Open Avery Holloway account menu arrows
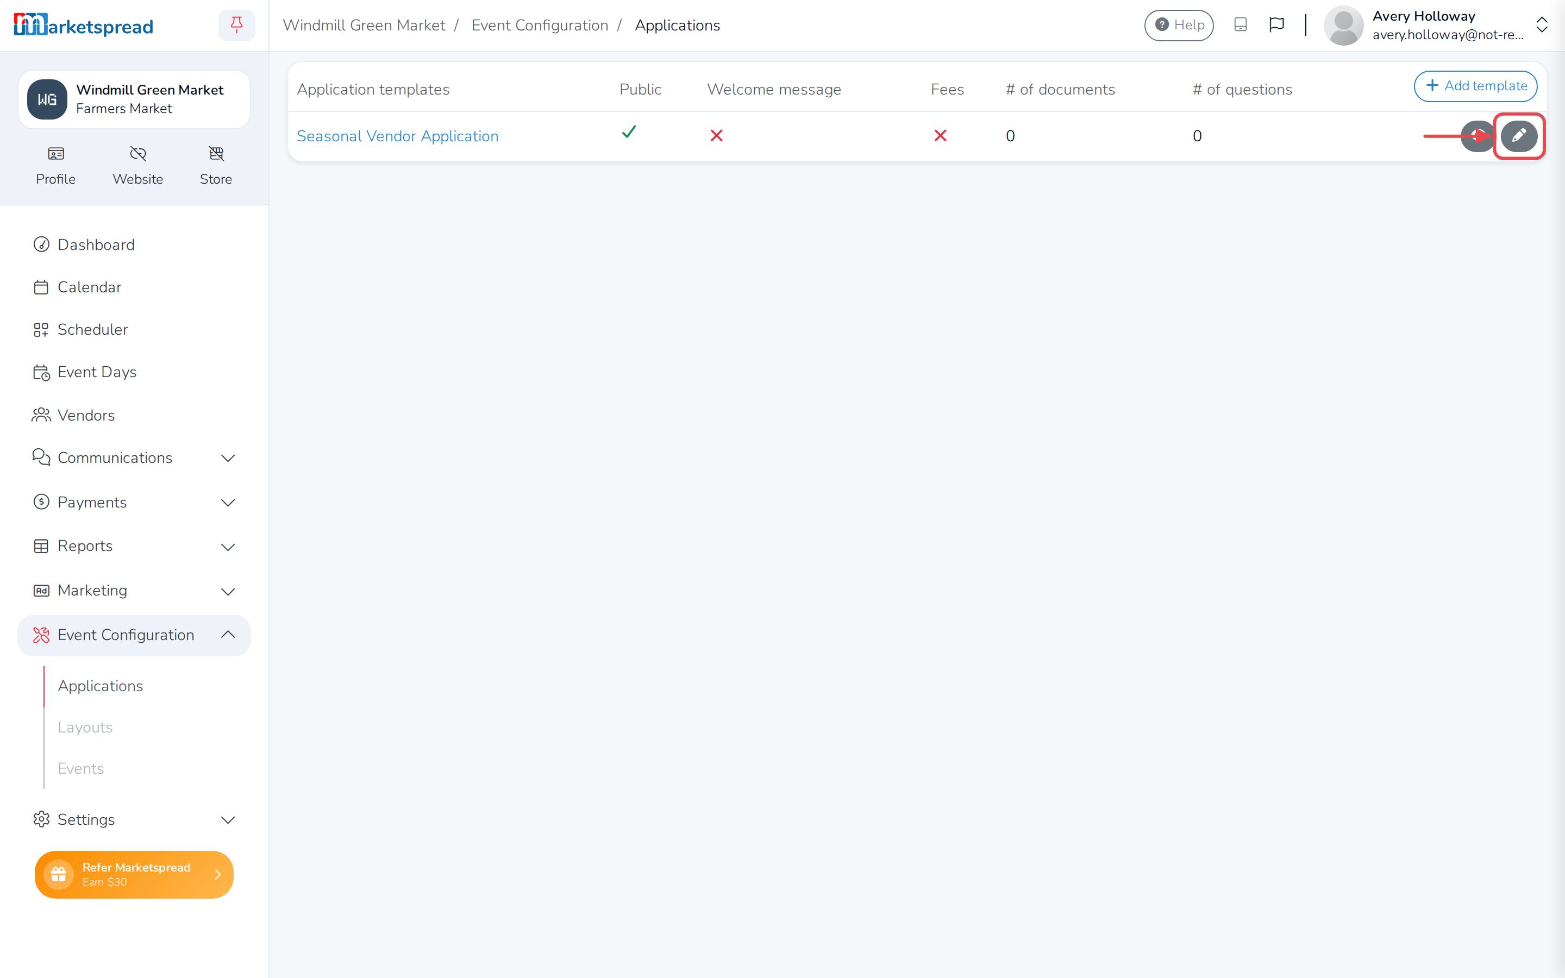1565x978 pixels. [1542, 25]
